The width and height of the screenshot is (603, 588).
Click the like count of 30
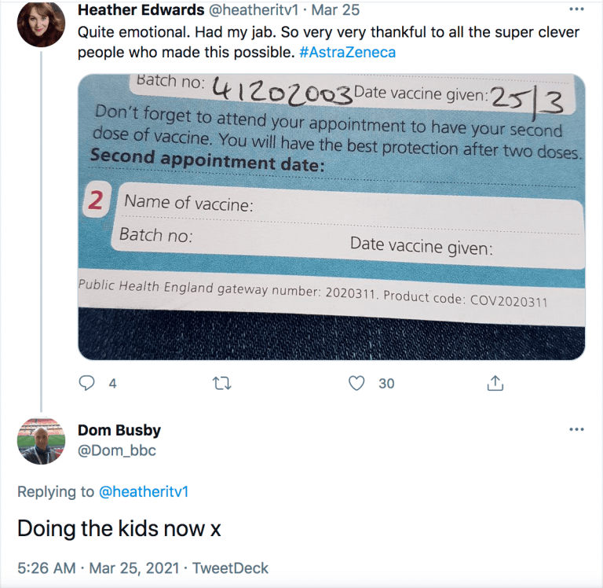pyautogui.click(x=386, y=384)
